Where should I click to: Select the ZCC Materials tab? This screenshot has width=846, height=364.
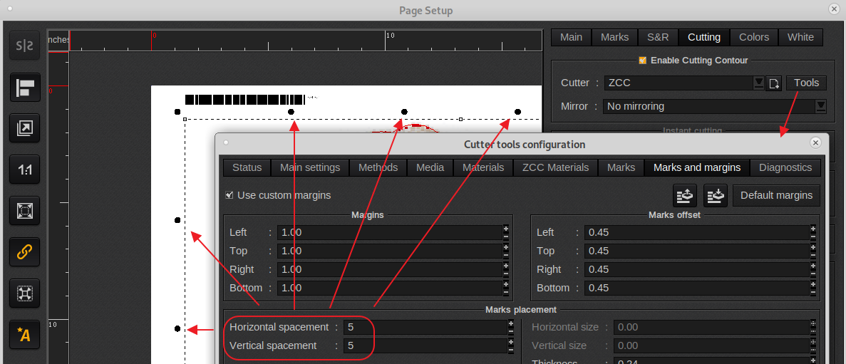555,167
